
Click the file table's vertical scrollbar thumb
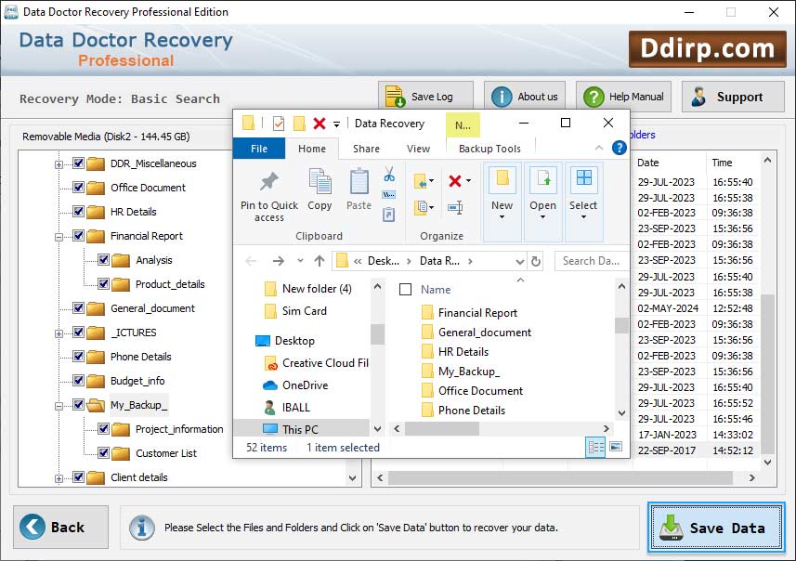coord(767,373)
